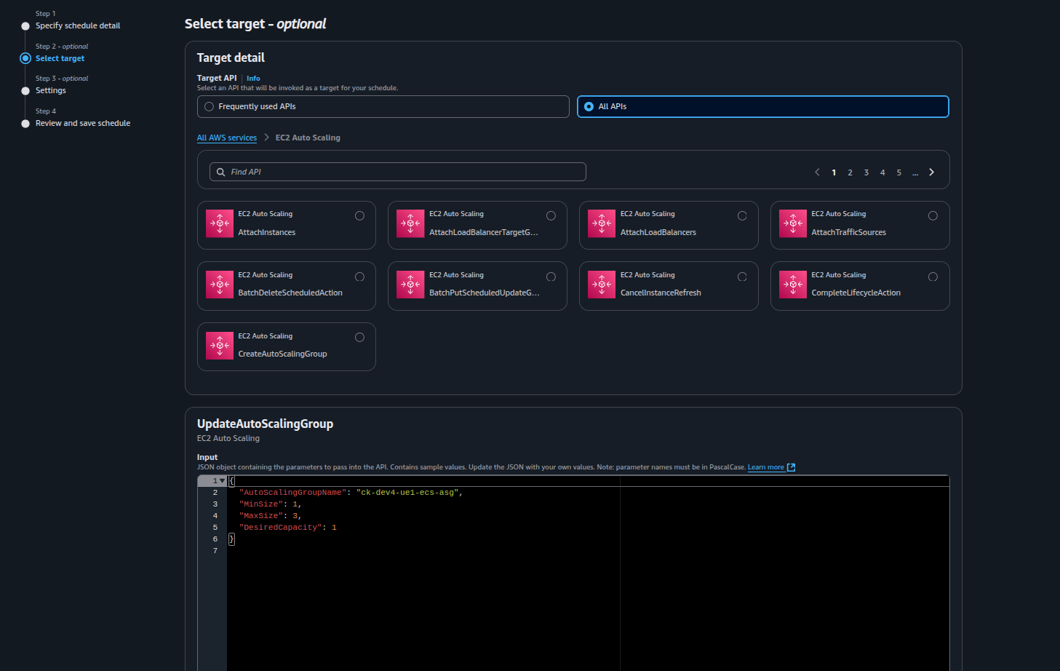This screenshot has height=671, width=1060.
Task: Open the Learn more external link icon
Action: coord(792,467)
